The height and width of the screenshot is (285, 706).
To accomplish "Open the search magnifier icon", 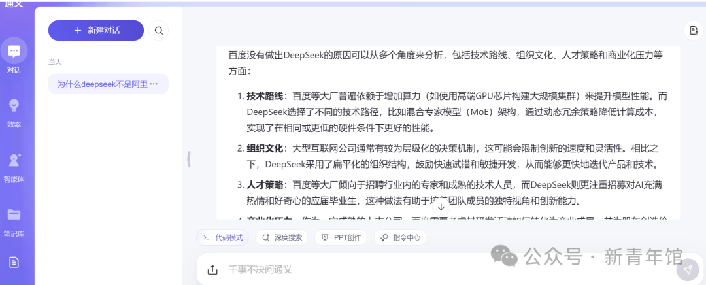I will coord(158,31).
